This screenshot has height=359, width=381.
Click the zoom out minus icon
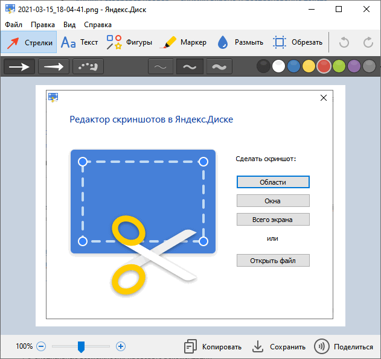click(x=41, y=346)
